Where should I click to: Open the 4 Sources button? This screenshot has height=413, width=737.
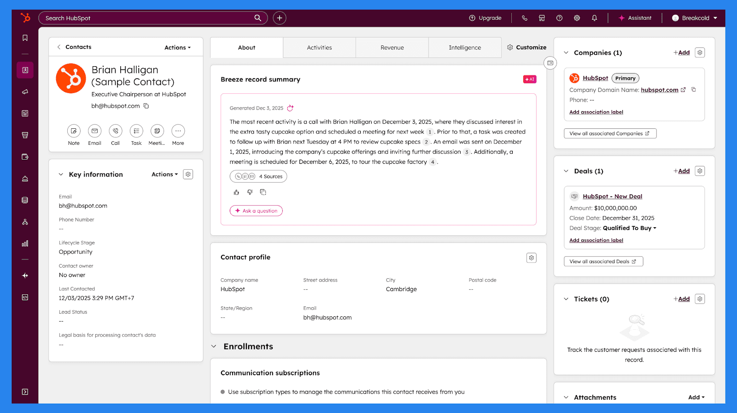(258, 176)
